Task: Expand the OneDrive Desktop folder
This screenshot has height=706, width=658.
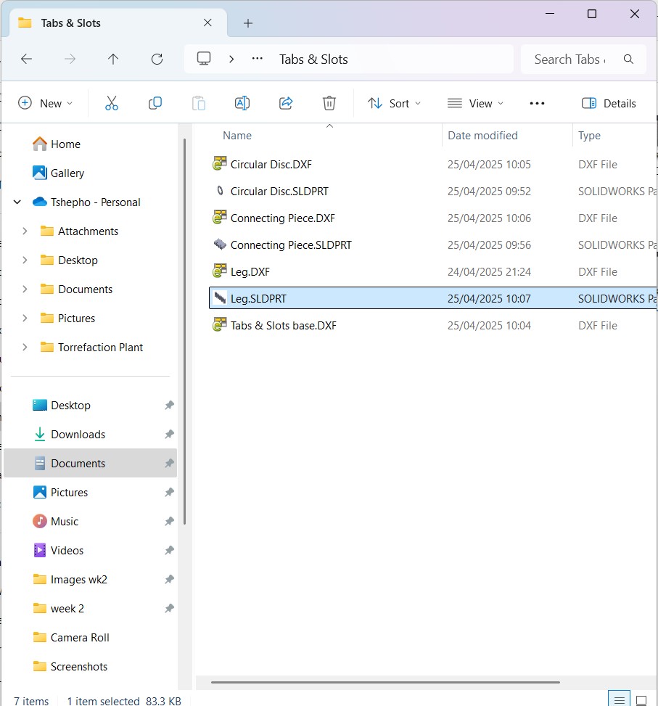Action: point(25,260)
